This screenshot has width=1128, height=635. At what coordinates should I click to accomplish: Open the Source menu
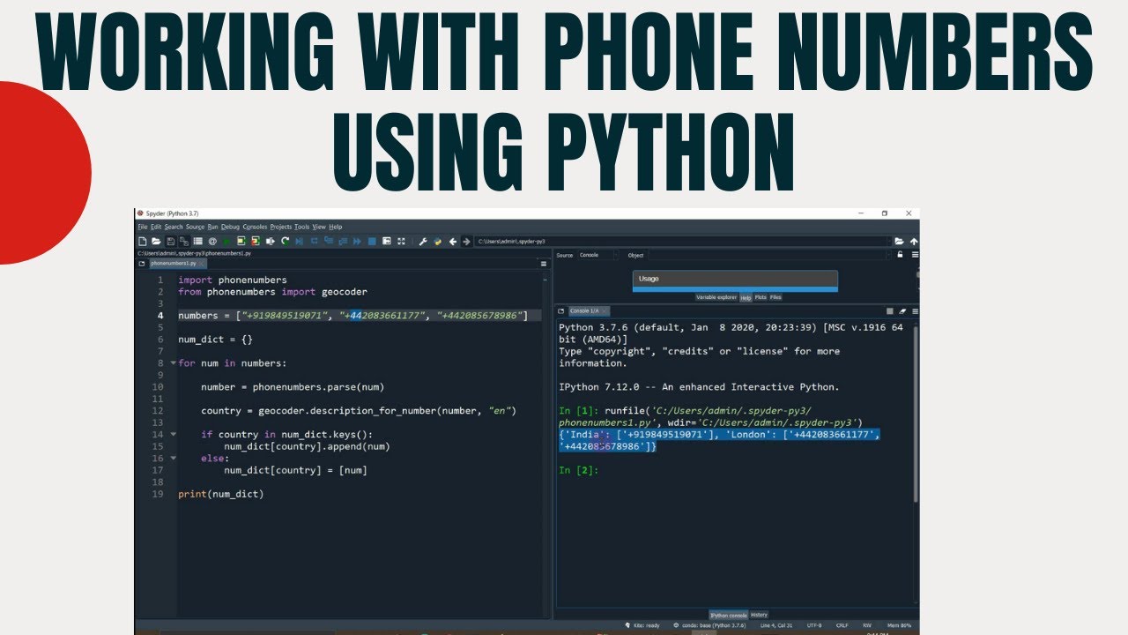tap(195, 227)
